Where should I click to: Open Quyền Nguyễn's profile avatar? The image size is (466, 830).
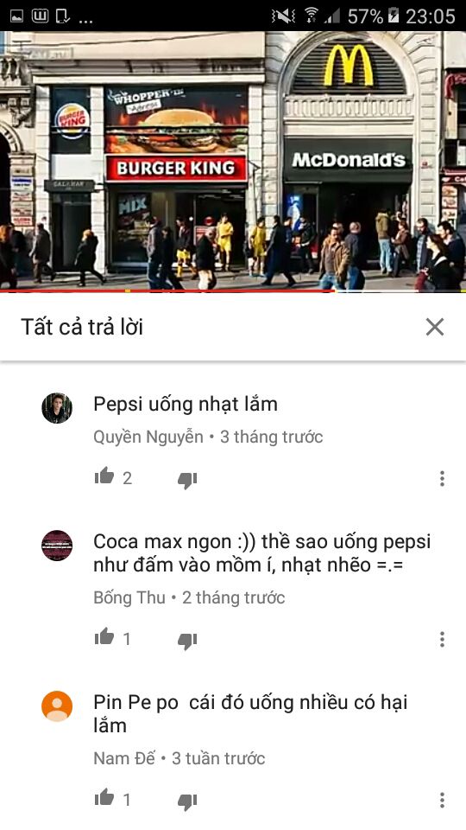[x=57, y=408]
